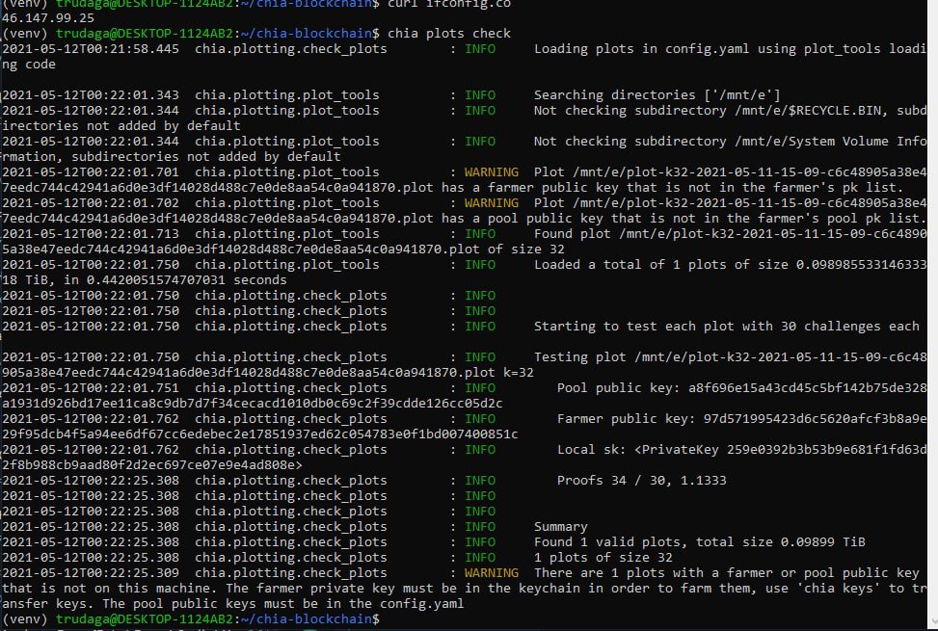Image resolution: width=938 pixels, height=631 pixels.
Task: Click timestamp 2021-05-12T00:22:01.713
Action: click(x=91, y=234)
